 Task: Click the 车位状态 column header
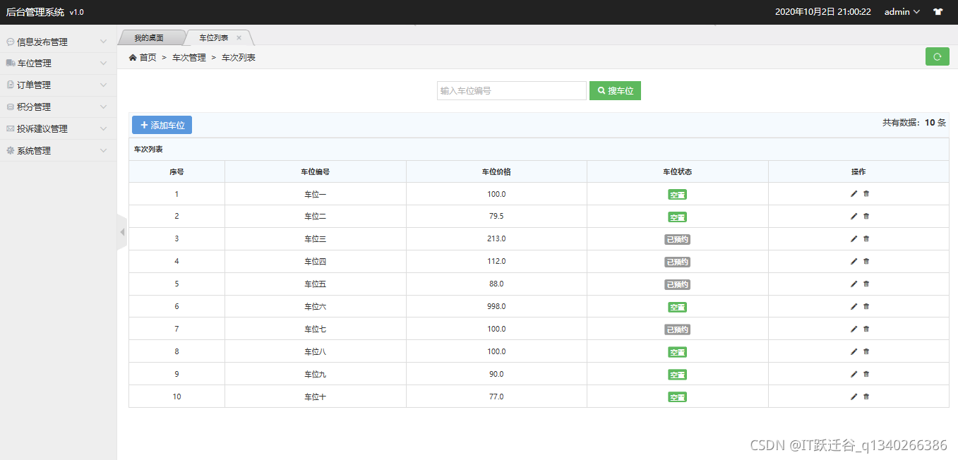pos(677,171)
